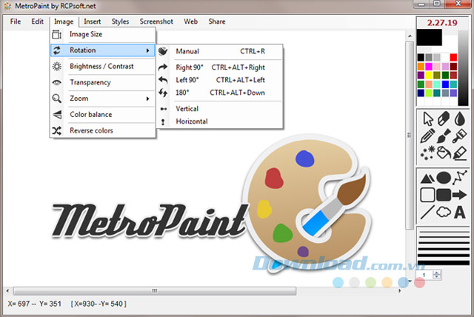Click the curved arrow icon for Left 90°
Screen dimensions: 474x317
coord(163,80)
